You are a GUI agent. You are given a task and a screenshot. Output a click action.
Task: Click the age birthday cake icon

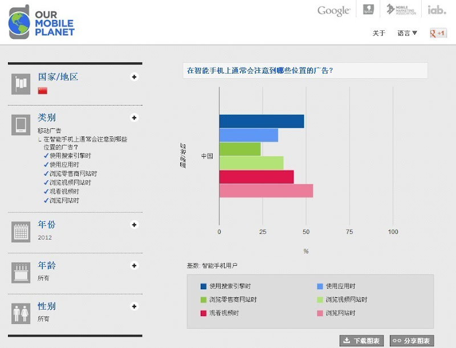[21, 273]
